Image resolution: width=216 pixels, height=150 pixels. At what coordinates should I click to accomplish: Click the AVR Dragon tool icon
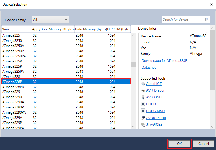tap(143, 90)
